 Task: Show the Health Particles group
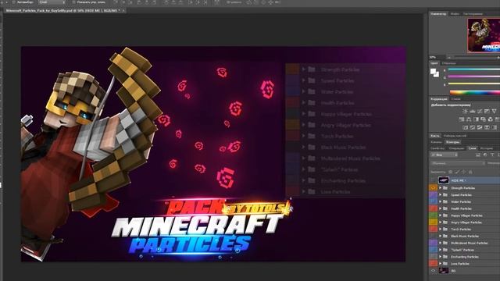coord(433,208)
